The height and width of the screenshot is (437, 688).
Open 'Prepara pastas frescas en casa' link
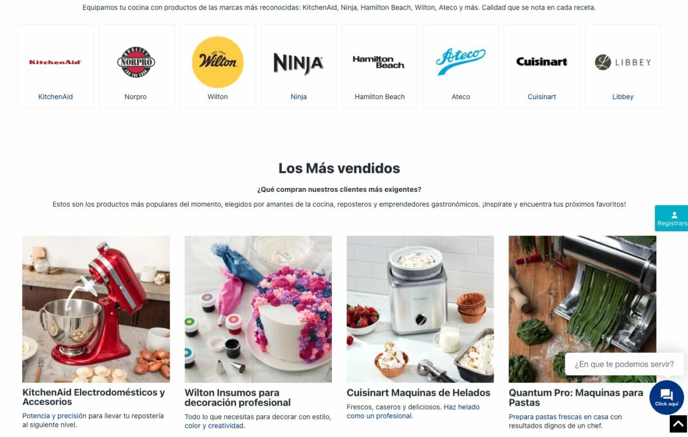(x=558, y=417)
